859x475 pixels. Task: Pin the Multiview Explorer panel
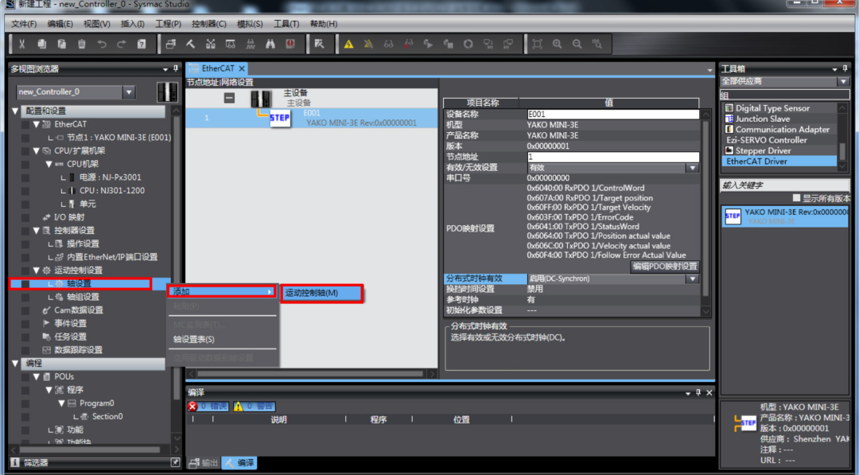click(176, 68)
